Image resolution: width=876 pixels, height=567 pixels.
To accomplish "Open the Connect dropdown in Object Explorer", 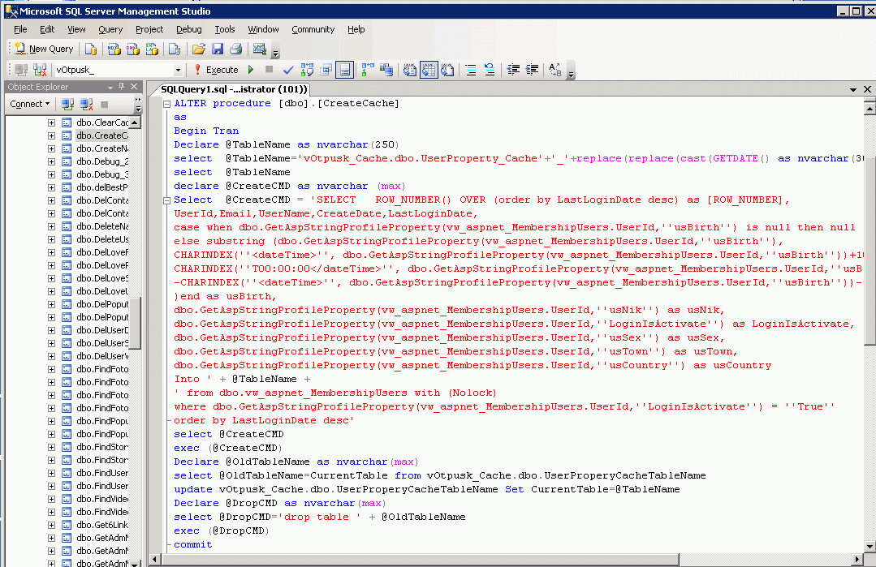I will point(29,104).
